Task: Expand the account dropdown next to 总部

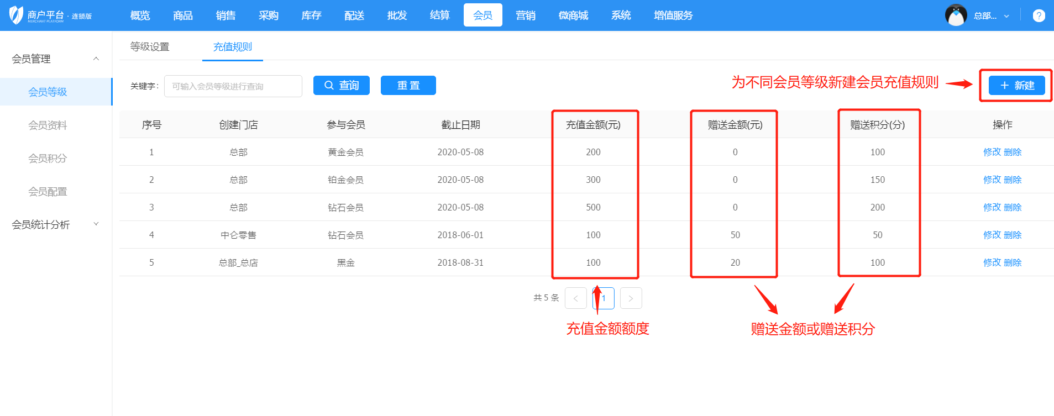Action: tap(1006, 16)
